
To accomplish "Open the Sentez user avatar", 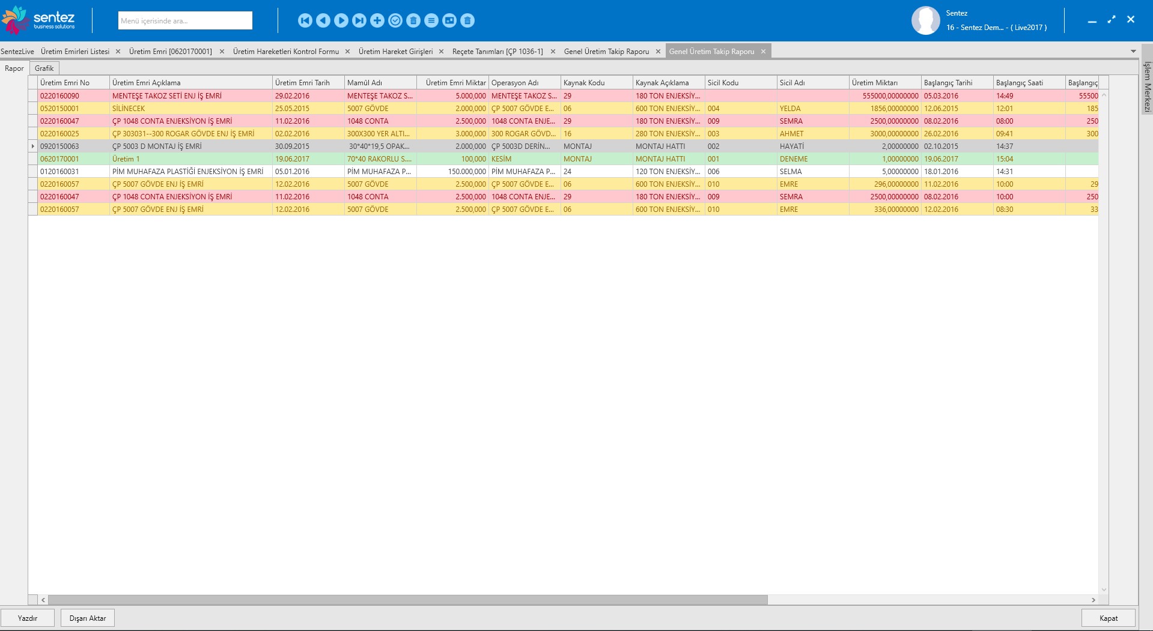I will pyautogui.click(x=926, y=20).
